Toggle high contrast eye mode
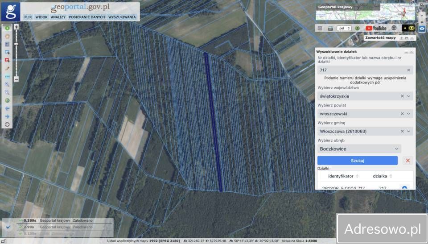 (x=408, y=28)
